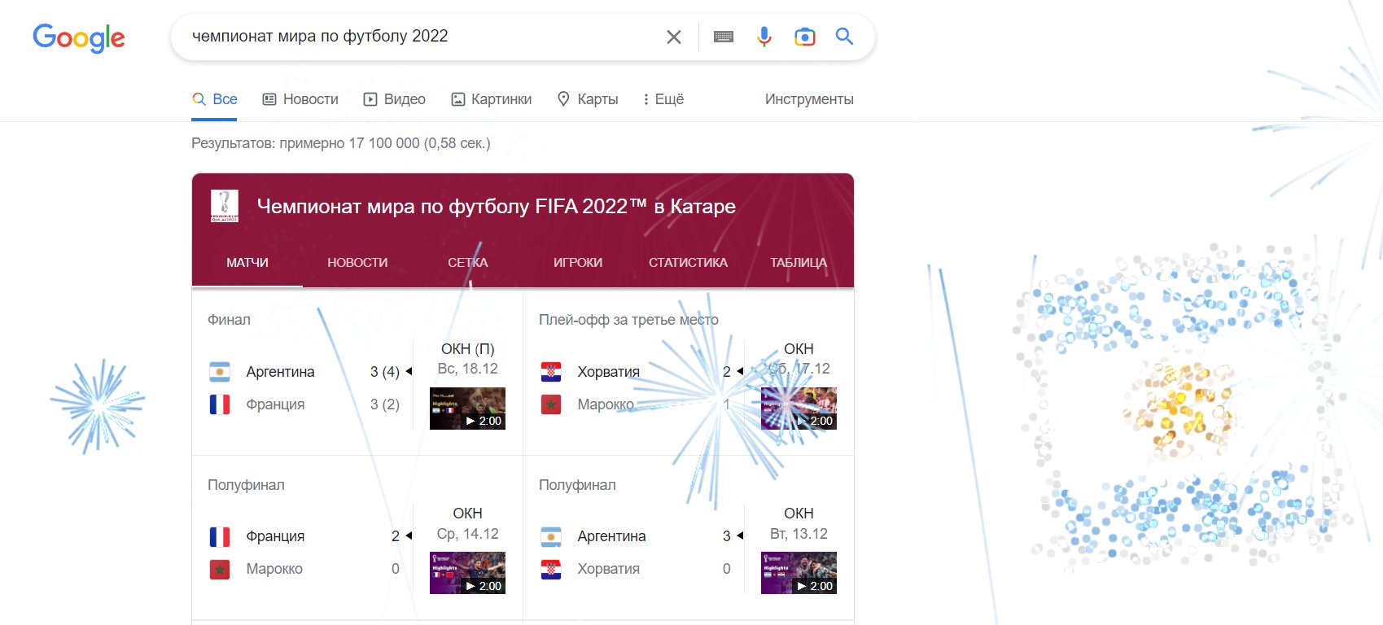Play France vs Morocco semifinal highlights
The image size is (1383, 625).
click(x=467, y=573)
